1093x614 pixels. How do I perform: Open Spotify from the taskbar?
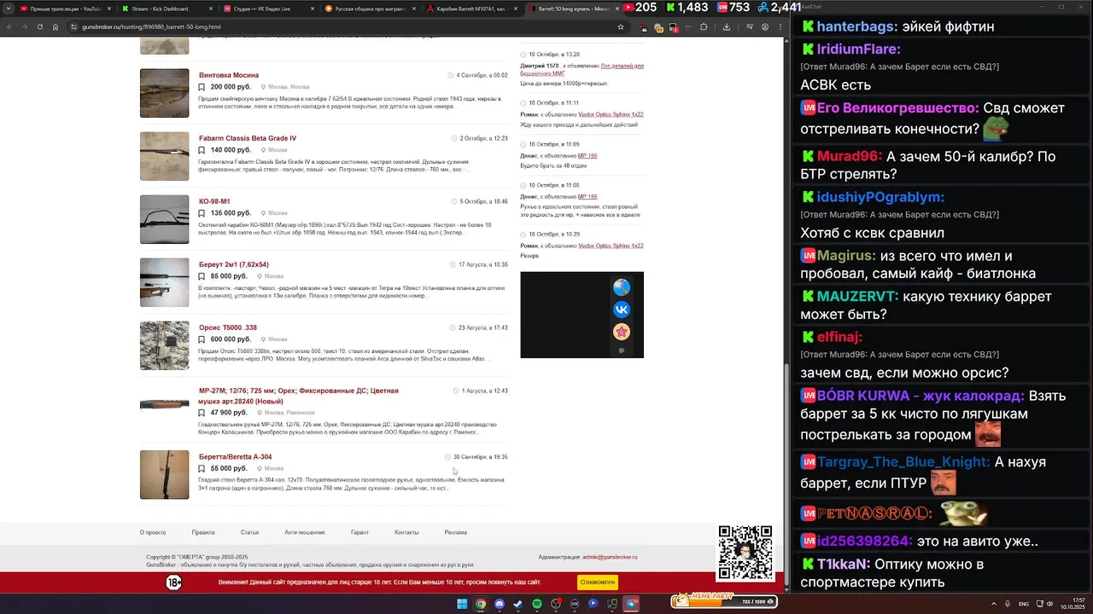point(537,604)
